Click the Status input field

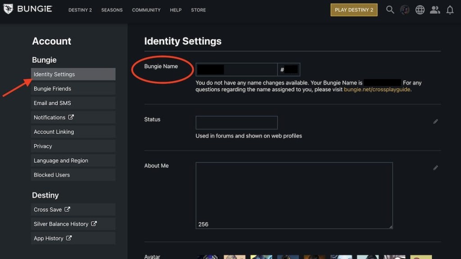[x=236, y=122]
